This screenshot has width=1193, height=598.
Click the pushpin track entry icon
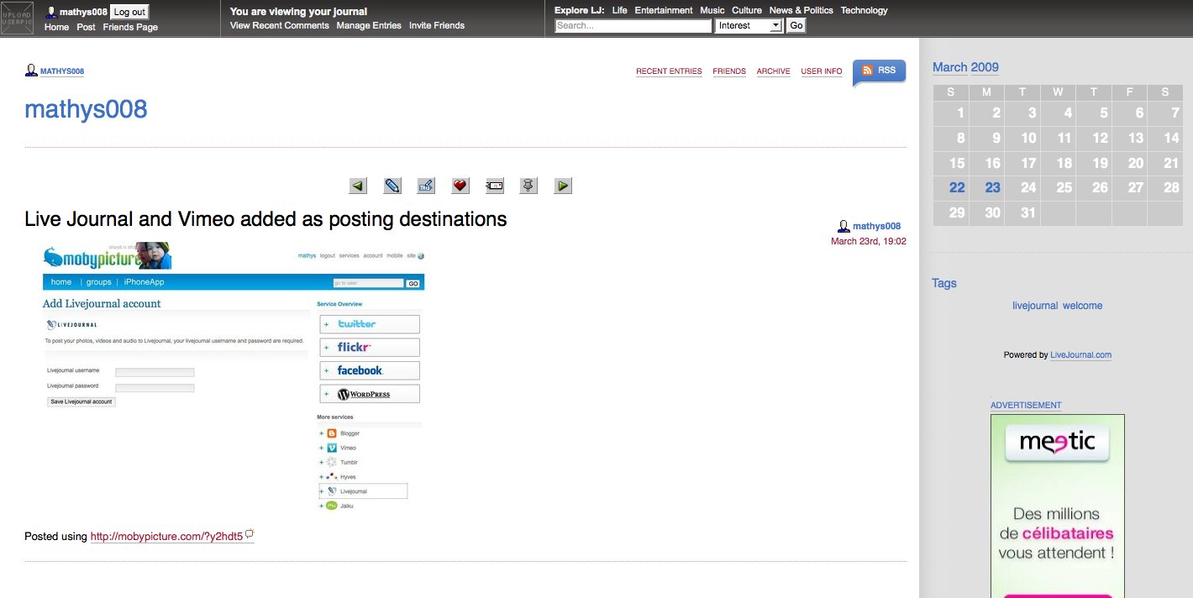pyautogui.click(x=528, y=186)
